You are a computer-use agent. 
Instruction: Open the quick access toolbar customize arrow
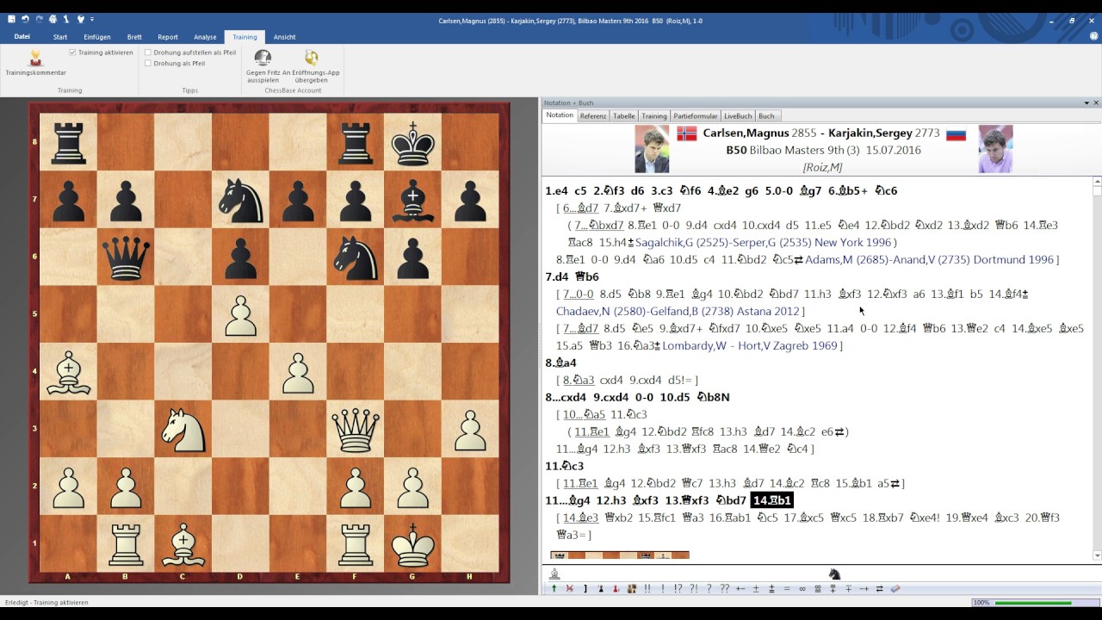(x=92, y=19)
